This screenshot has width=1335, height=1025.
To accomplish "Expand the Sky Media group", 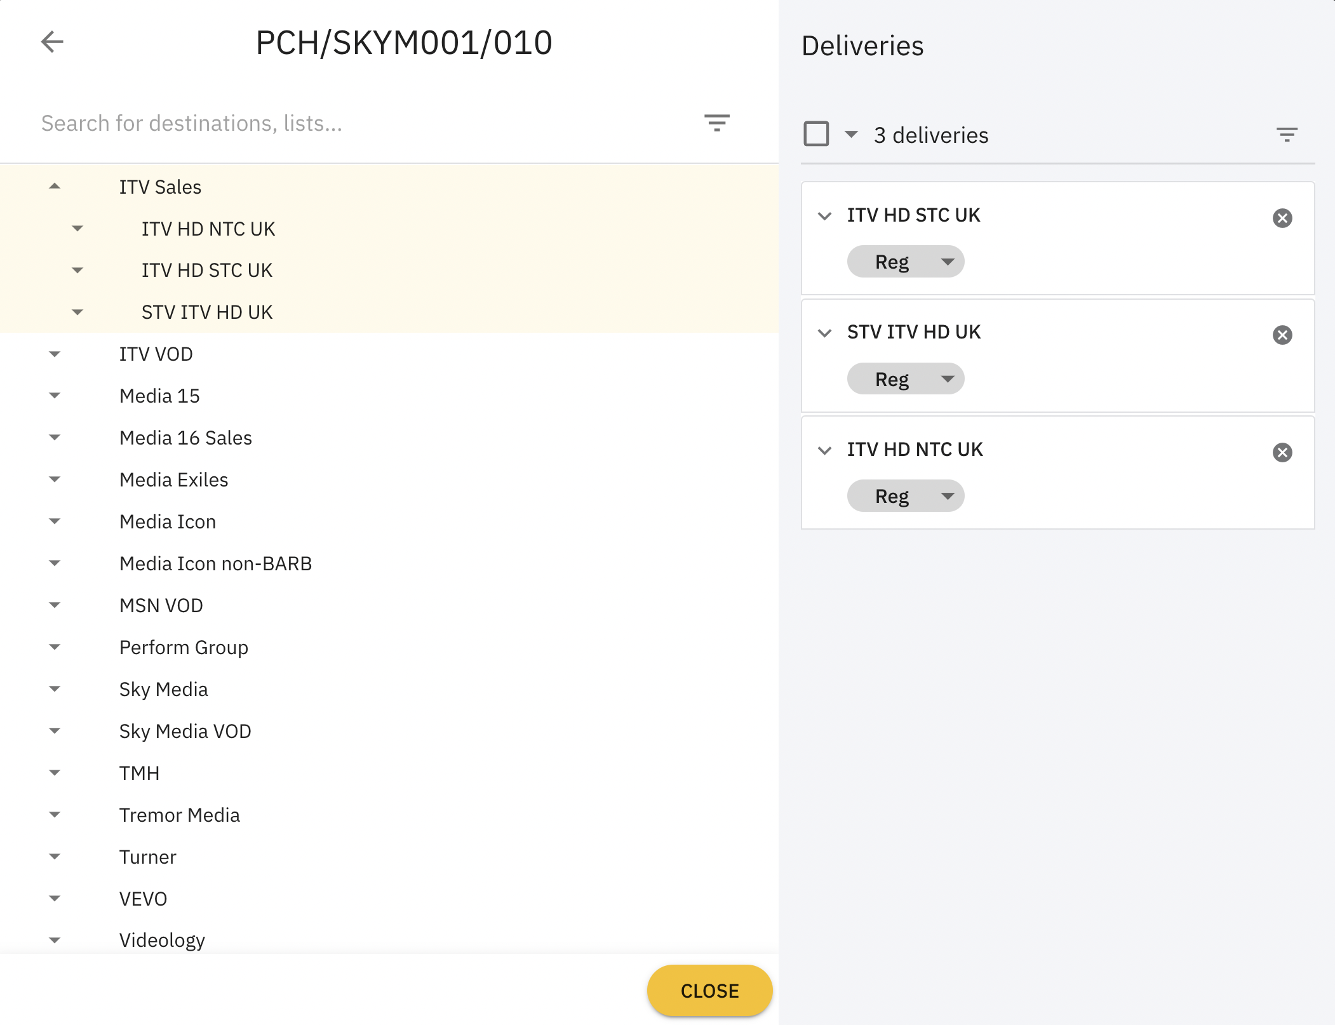I will click(55, 689).
